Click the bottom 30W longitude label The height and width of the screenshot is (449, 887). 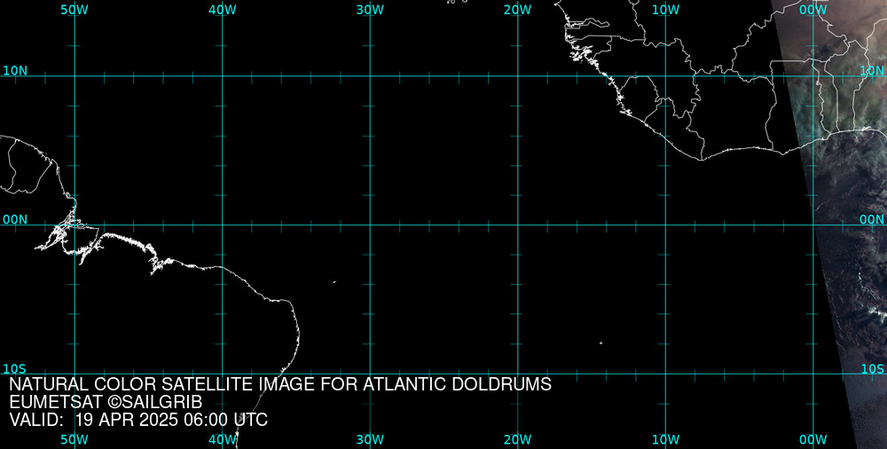(x=370, y=439)
